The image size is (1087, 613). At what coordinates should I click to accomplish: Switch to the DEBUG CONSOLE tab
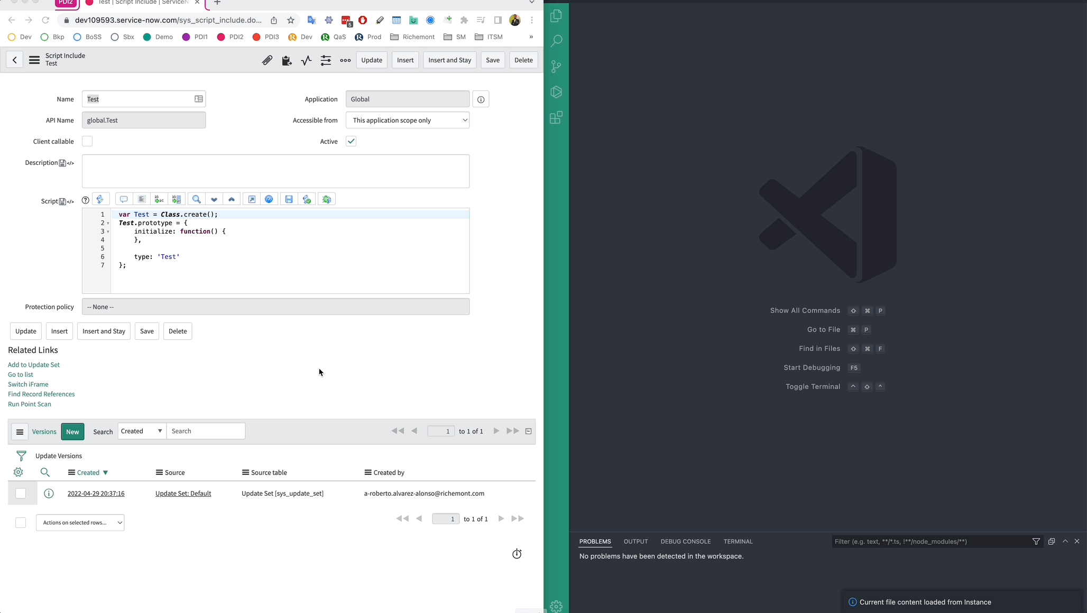click(x=685, y=542)
